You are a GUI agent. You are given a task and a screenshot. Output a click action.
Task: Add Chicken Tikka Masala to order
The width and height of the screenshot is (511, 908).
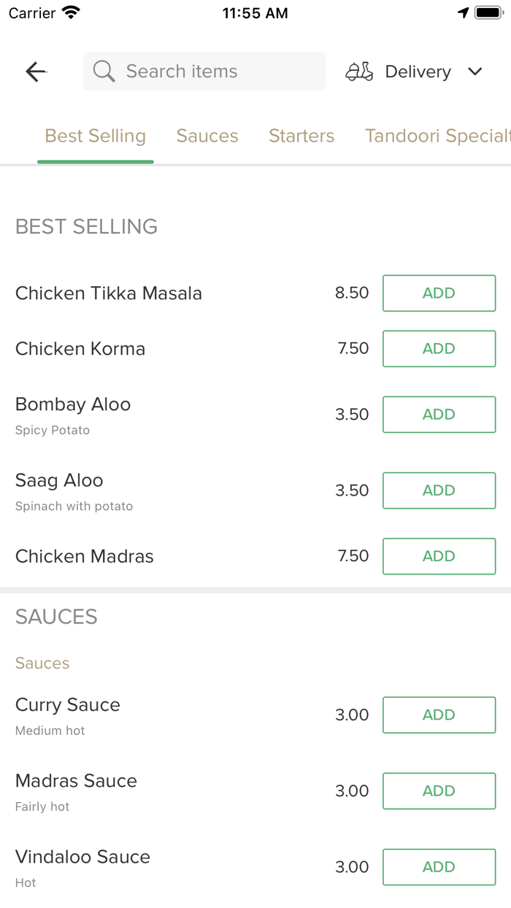tap(439, 293)
